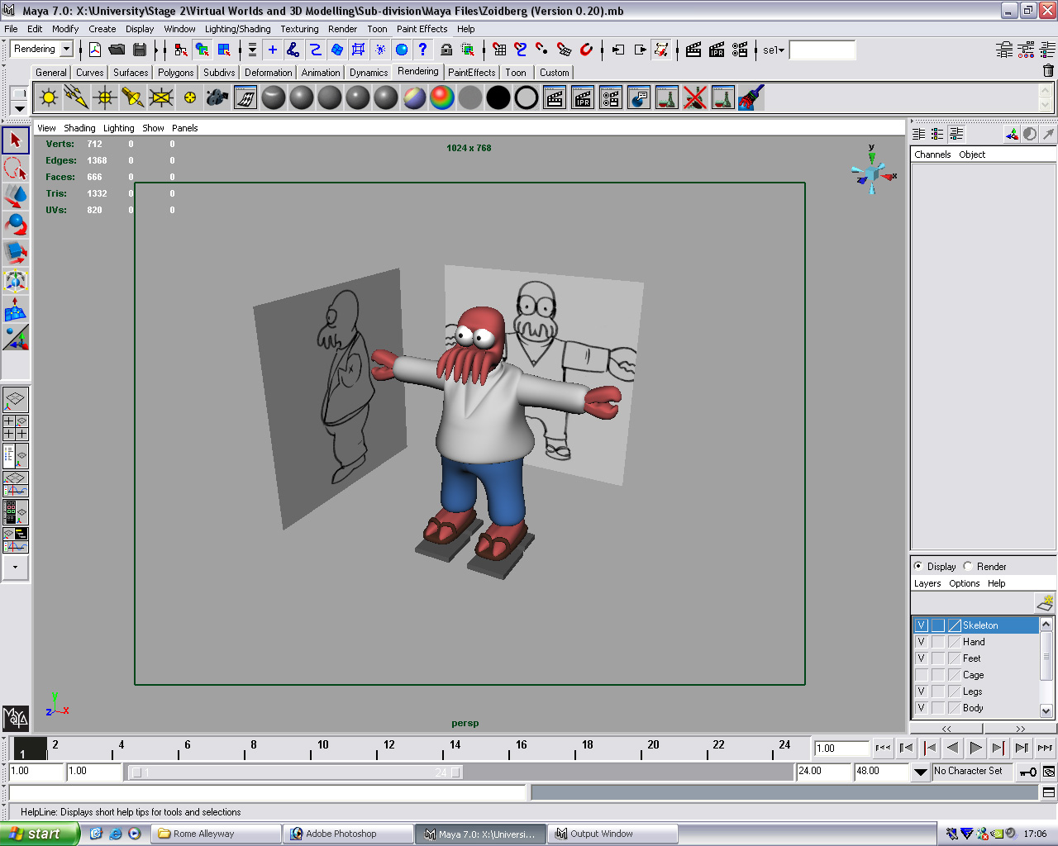
Task: Click the create new layer icon
Action: pyautogui.click(x=1045, y=602)
